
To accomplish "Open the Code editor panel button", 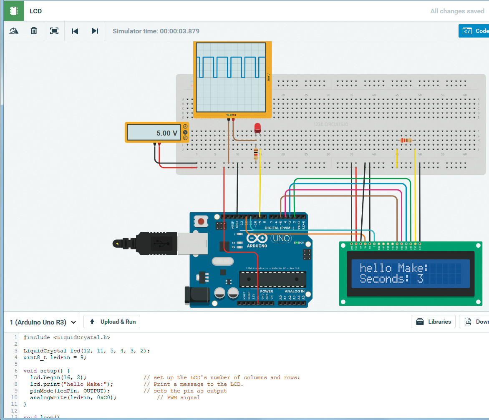I will coord(474,31).
